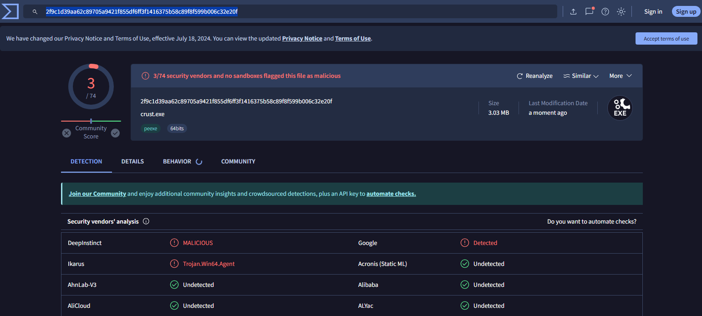Screen dimensions: 702x316
Task: Click the DeepInstinct vendor name
Action: 85,243
